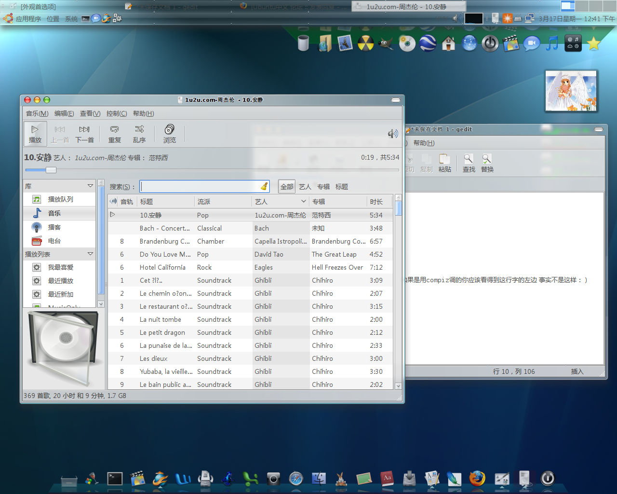Select the 专辑 search filter button
Image resolution: width=617 pixels, height=494 pixels.
323,187
